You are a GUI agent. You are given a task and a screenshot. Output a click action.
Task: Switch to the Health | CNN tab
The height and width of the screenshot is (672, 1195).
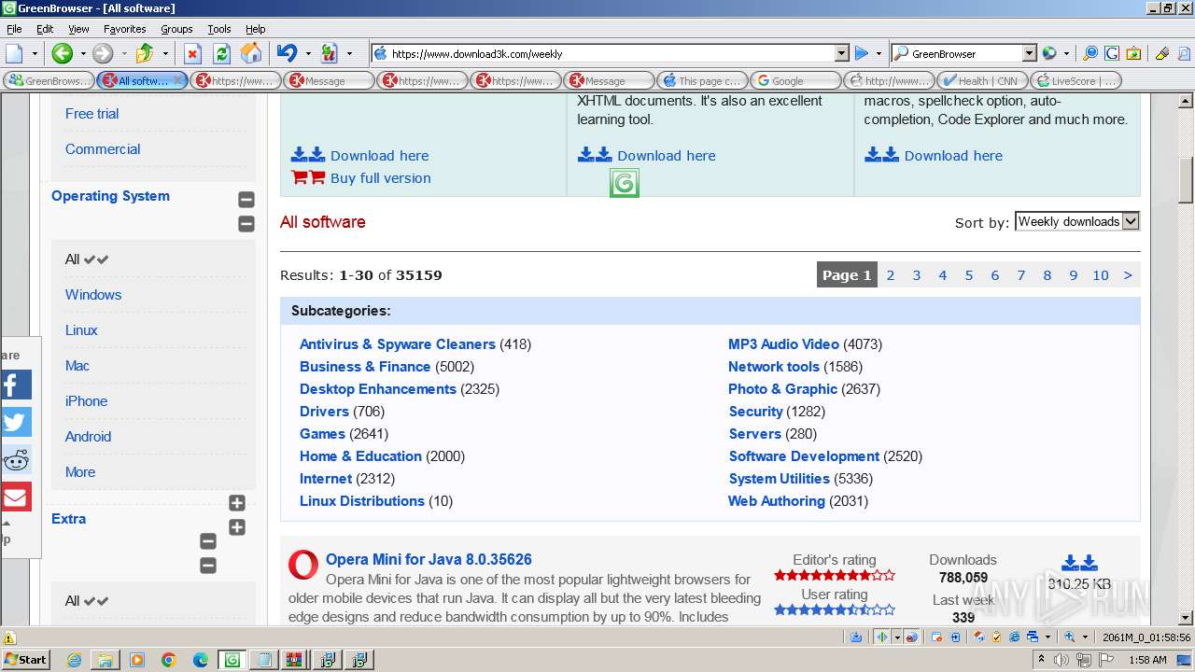click(x=982, y=80)
